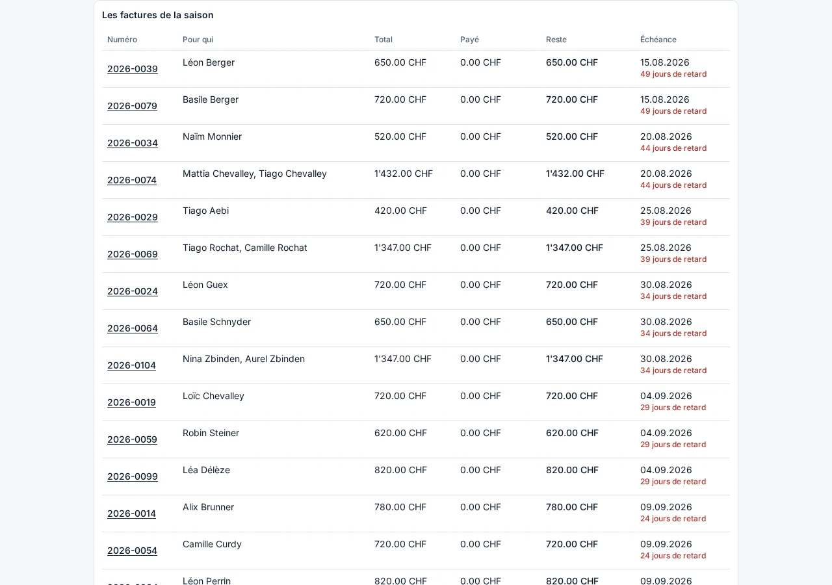This screenshot has height=585, width=832.
Task: Select the name Camille Curdy
Action: [212, 544]
